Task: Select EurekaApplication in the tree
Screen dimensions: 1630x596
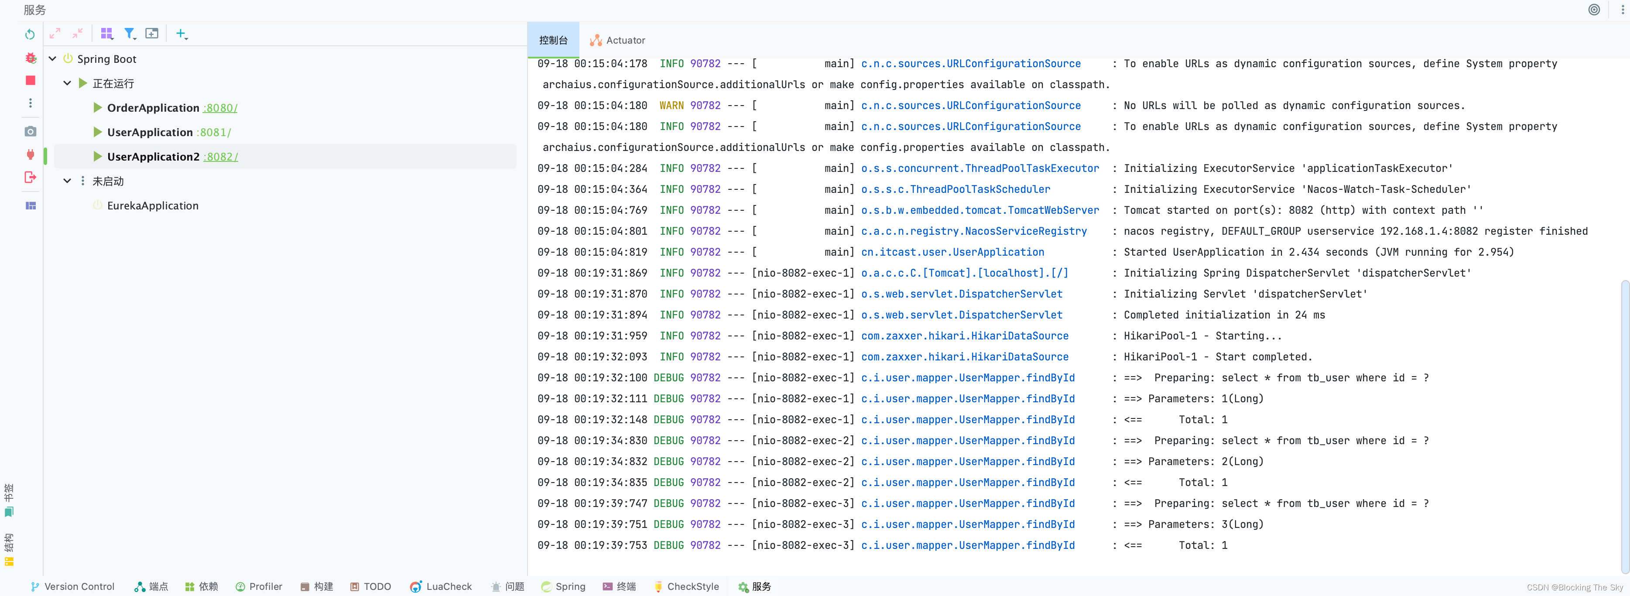Action: (x=153, y=206)
